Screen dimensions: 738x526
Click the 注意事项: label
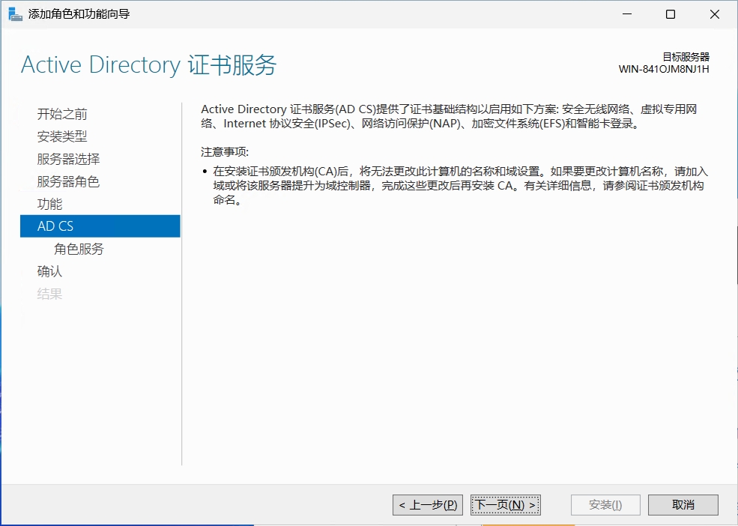coord(225,152)
